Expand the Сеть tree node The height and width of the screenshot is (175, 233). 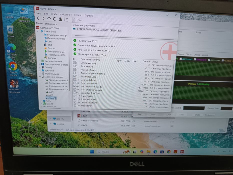click(41, 101)
